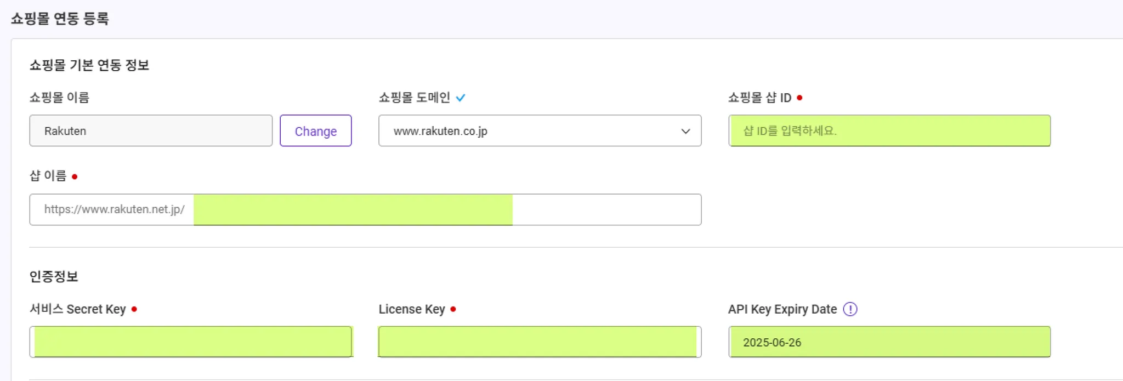This screenshot has width=1123, height=381.
Task: Click the https://www.rakuten.net.jp/ URL prefix
Action: click(x=114, y=209)
